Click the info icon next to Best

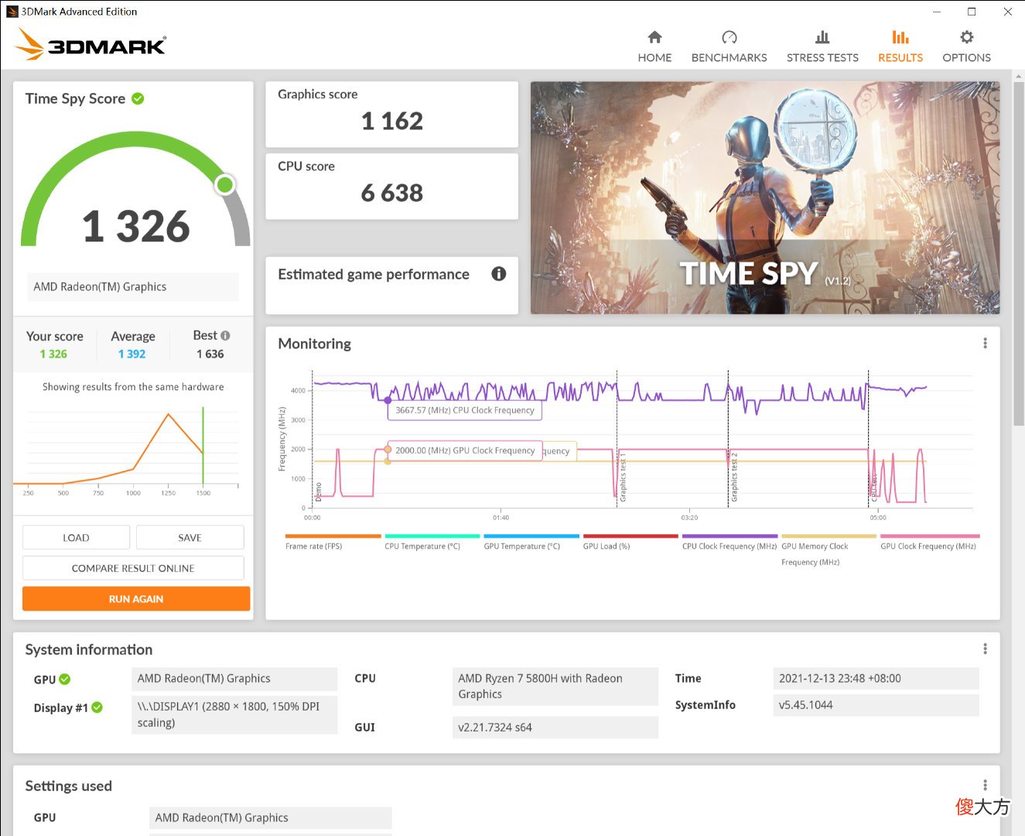(225, 336)
